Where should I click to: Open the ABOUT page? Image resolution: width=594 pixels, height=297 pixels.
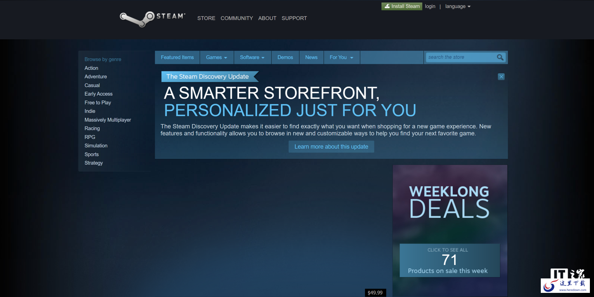(x=267, y=18)
